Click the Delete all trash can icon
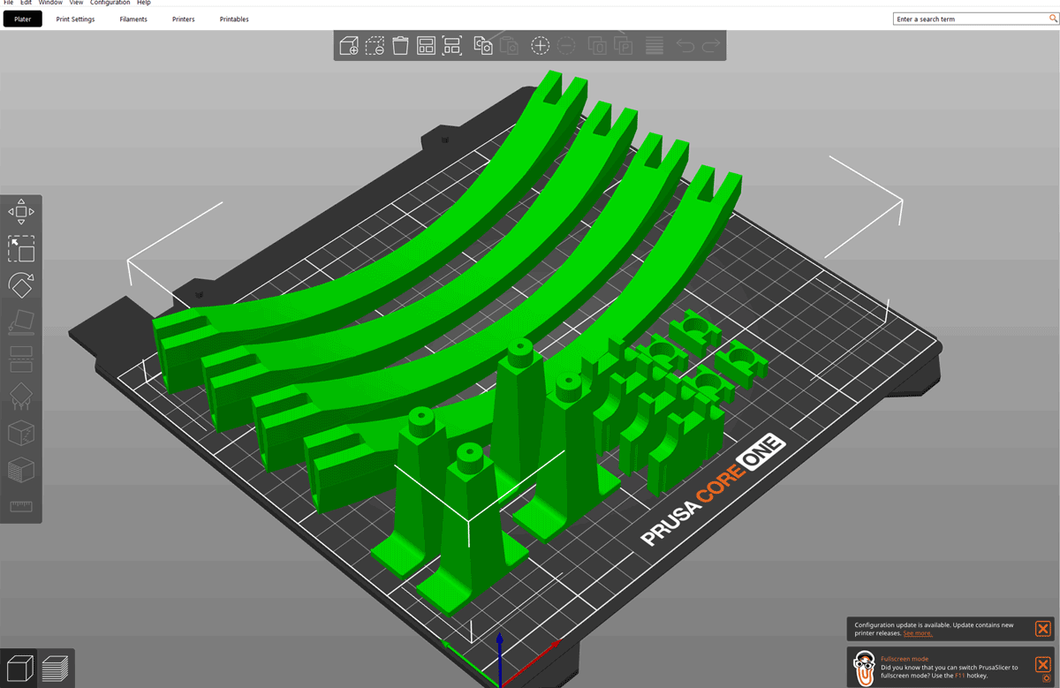The height and width of the screenshot is (688, 1060). 400,46
